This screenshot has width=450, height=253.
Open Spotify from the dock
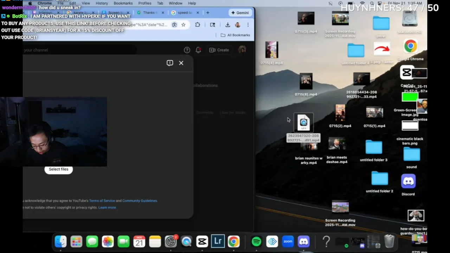coord(257,241)
